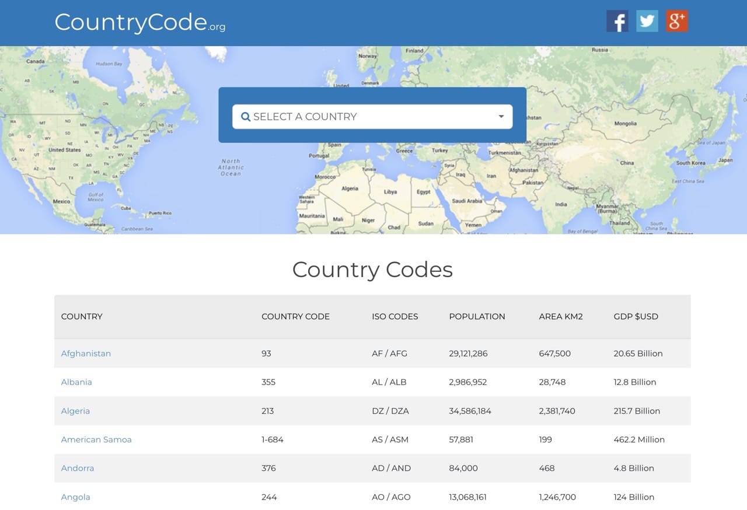Viewport: 747px width, 510px height.
Task: Click Saudi Arabia on the map
Action: tap(467, 201)
